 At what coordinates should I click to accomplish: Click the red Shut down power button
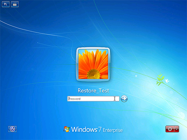[x=170, y=129]
